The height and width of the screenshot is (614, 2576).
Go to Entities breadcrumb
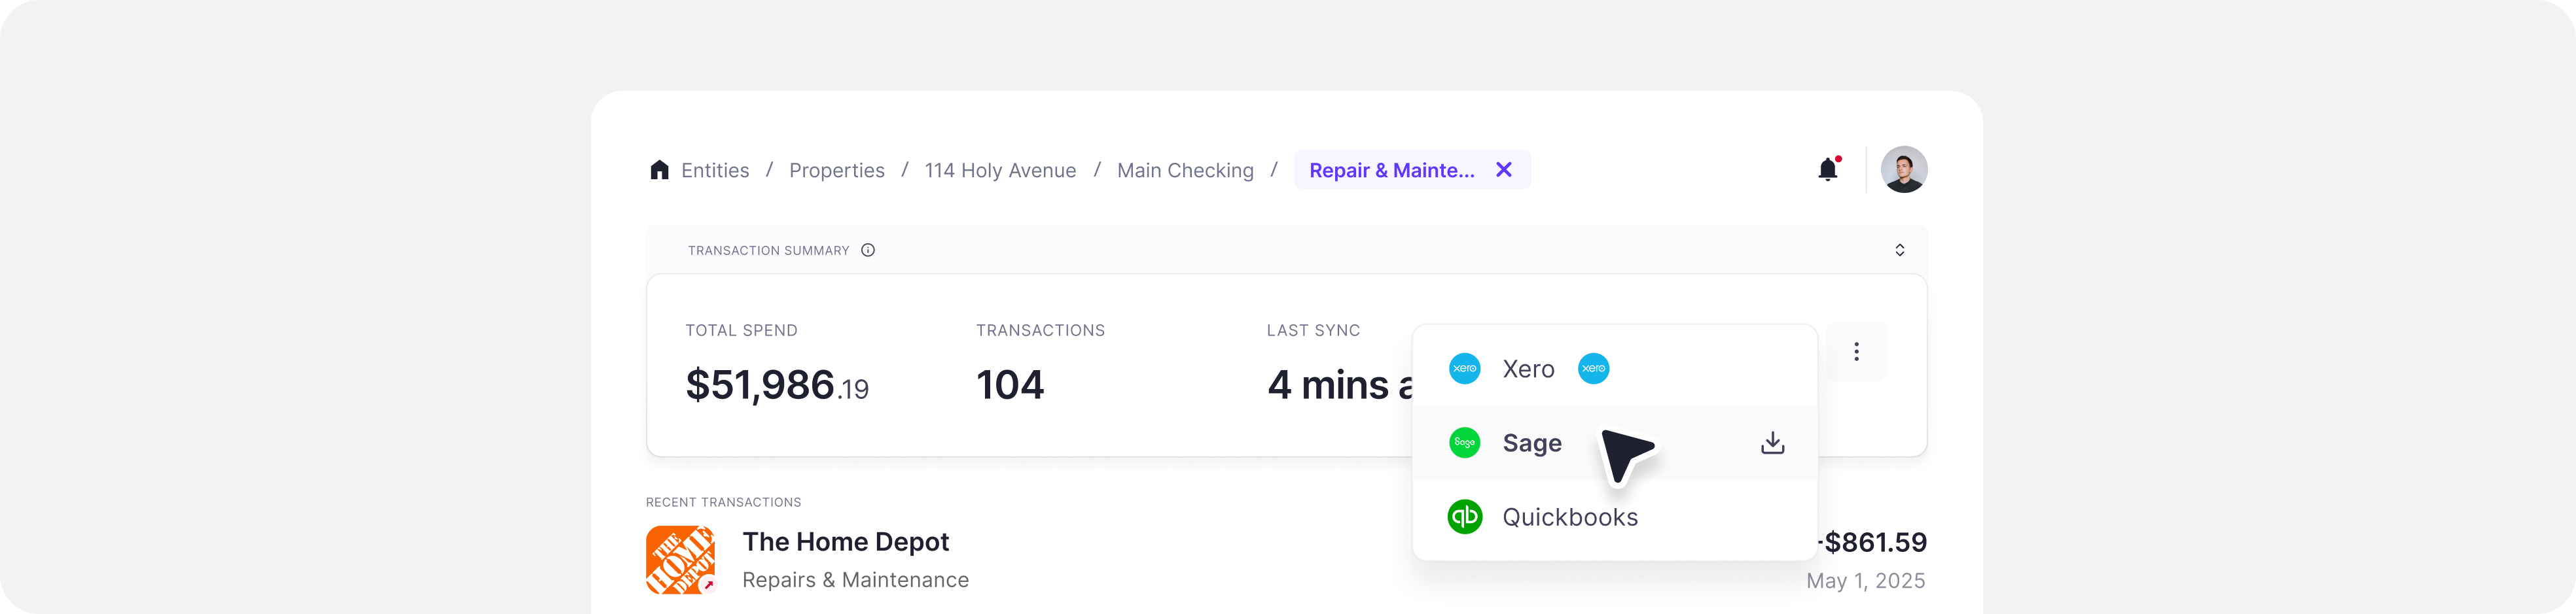715,171
